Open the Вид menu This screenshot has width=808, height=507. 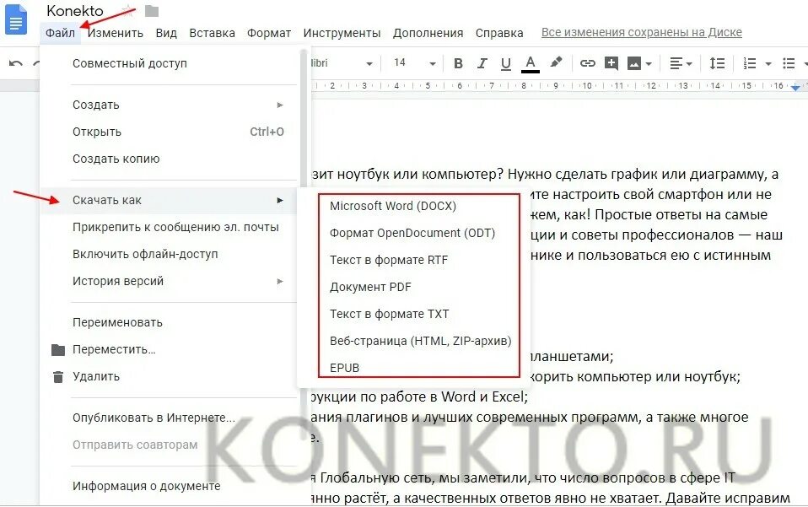tap(166, 33)
